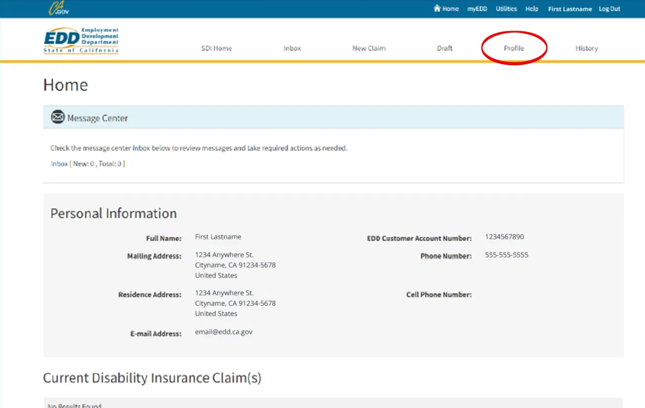Click the "Personal Information" heading
The width and height of the screenshot is (645, 408).
pos(114,213)
